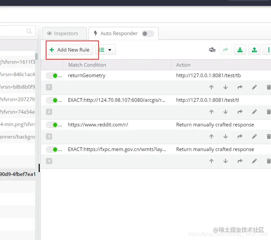Move rule 1 down
Image resolution: width=271 pixels, height=240 pixels.
[x=225, y=87]
